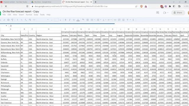Switch to My Drive Google Drive tab
This screenshot has height=106, width=189.
[x=43, y=2]
